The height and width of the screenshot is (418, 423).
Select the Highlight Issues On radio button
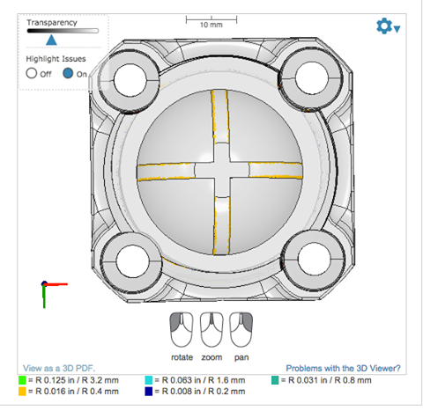point(68,73)
